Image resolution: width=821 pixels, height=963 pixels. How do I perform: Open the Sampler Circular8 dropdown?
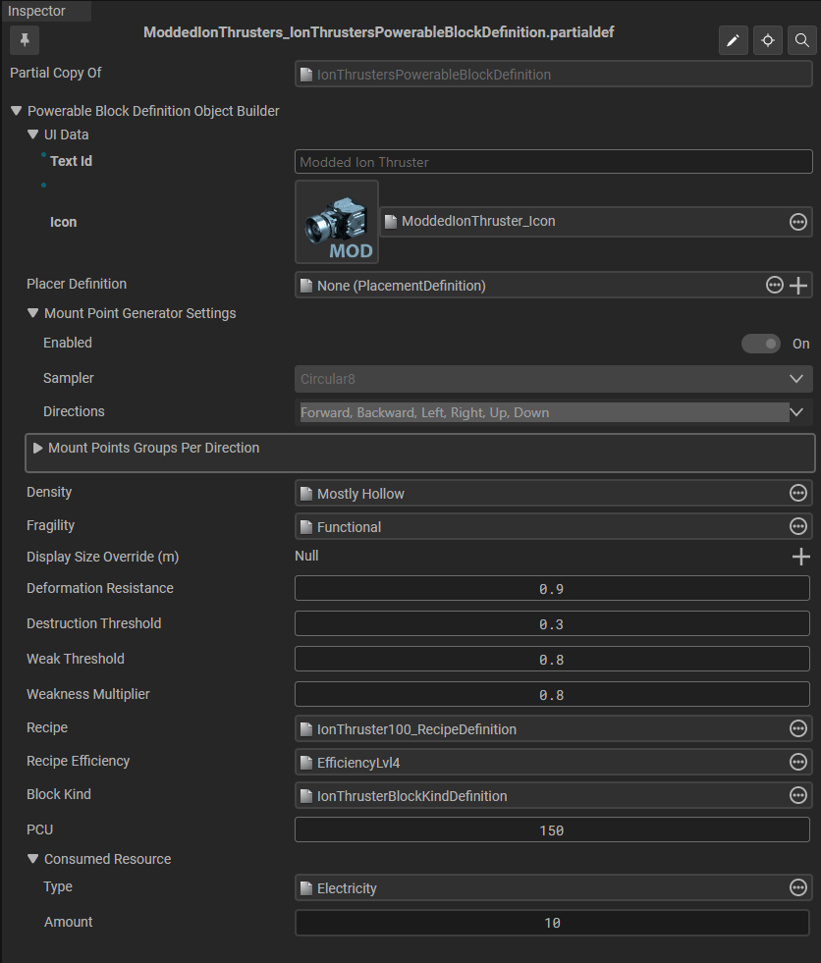coord(554,379)
